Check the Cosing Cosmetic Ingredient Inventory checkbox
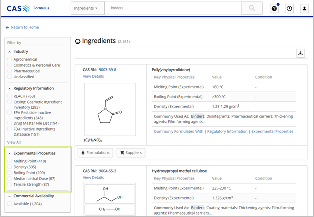This screenshot has width=314, height=217. point(9,102)
